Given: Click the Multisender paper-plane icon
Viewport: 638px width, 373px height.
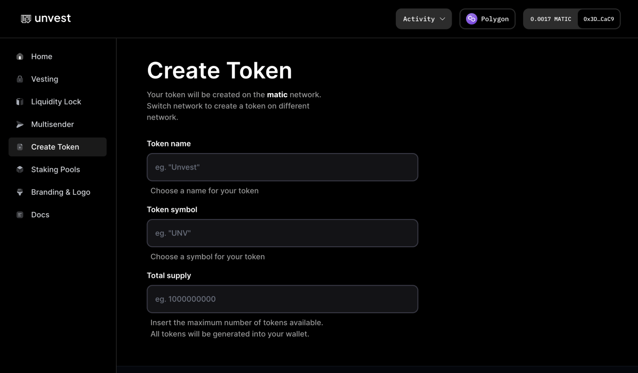Looking at the screenshot, I should pos(20,124).
